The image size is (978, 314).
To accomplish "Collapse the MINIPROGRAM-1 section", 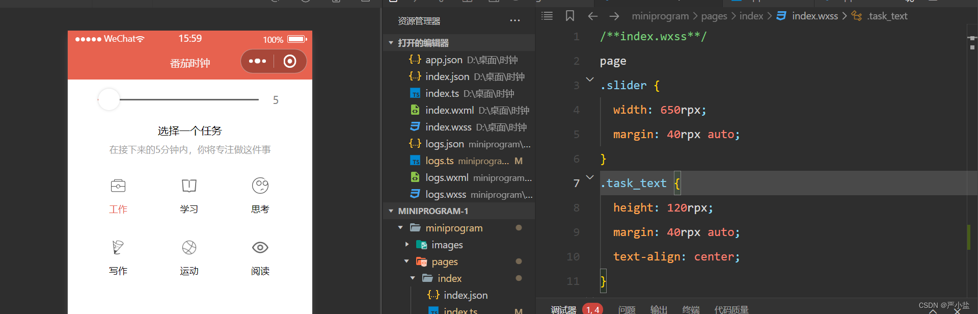I will coord(391,211).
